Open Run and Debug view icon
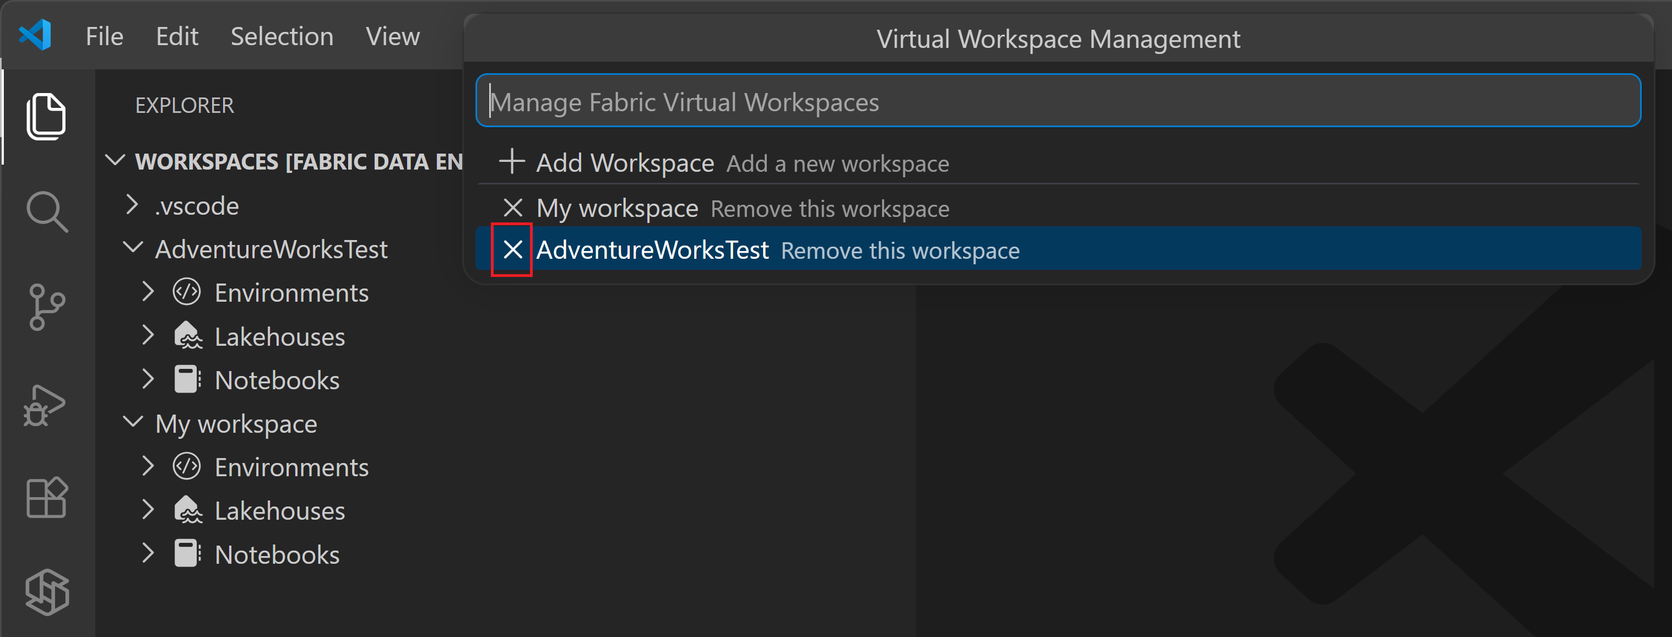Screen dimensions: 1672x637 tap(45, 404)
